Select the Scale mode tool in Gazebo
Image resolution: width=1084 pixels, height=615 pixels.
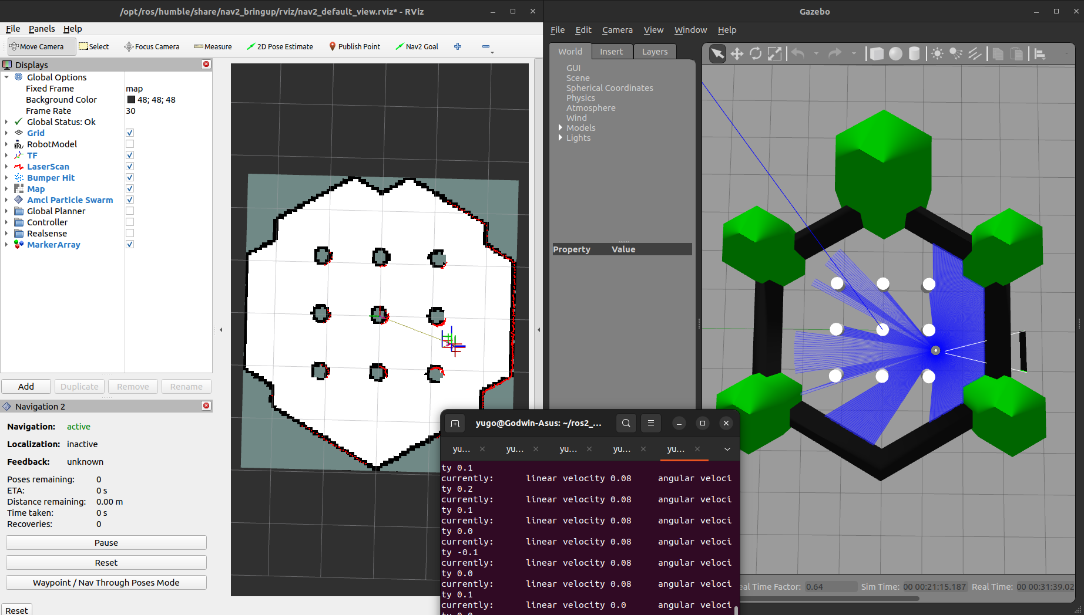pos(775,54)
